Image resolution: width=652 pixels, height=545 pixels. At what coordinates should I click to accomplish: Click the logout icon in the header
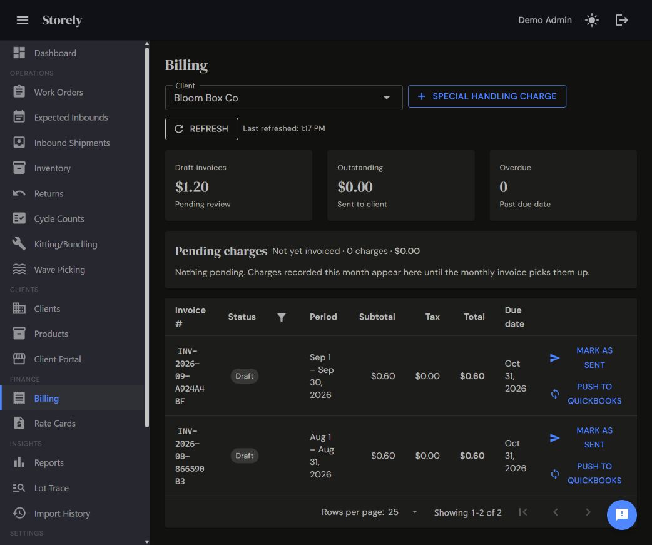pos(621,20)
